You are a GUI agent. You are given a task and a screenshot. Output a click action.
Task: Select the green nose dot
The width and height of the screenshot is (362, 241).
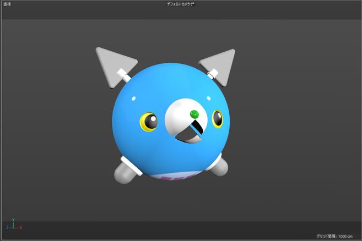(x=194, y=114)
